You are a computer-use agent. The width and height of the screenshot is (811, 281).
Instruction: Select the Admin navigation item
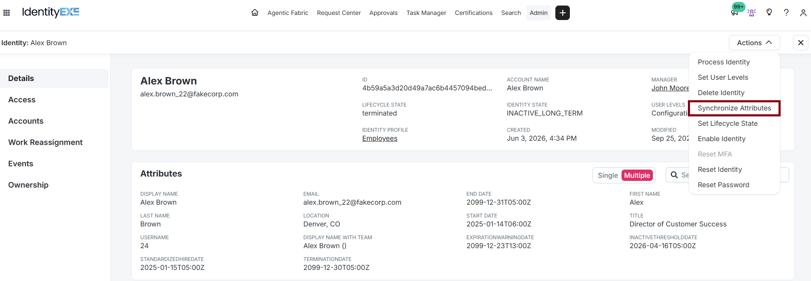coord(539,13)
